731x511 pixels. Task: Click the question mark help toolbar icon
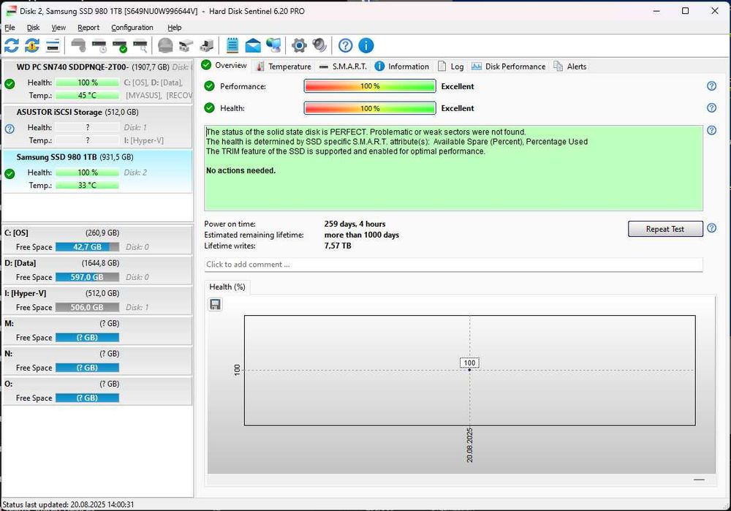(345, 45)
